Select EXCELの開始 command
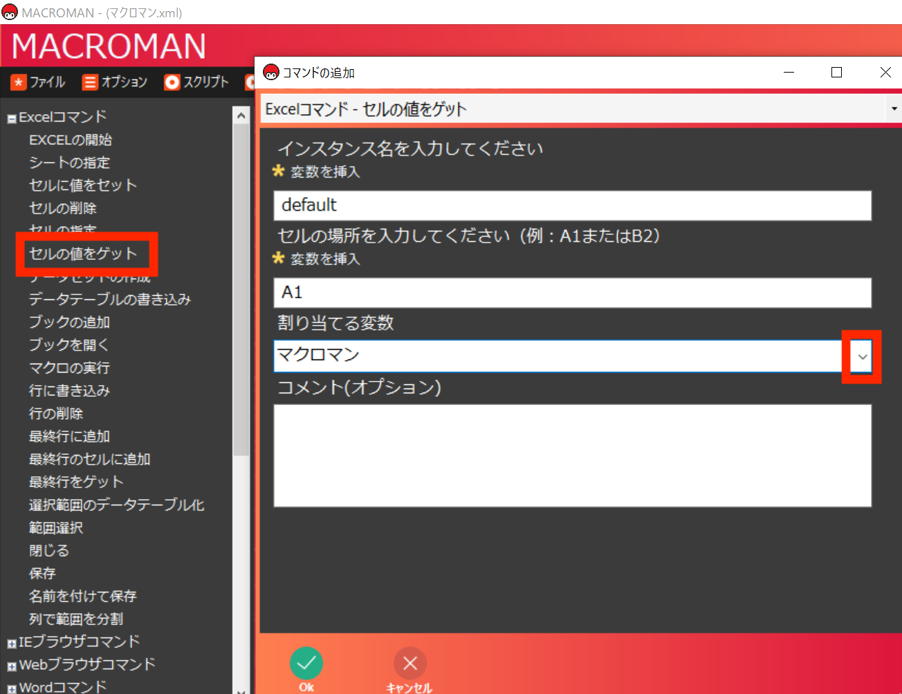 coord(71,140)
